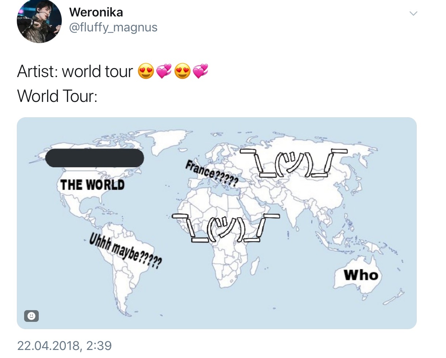
Task: Tap the 'Artist: world tour' tweet text
Action: tap(75, 71)
